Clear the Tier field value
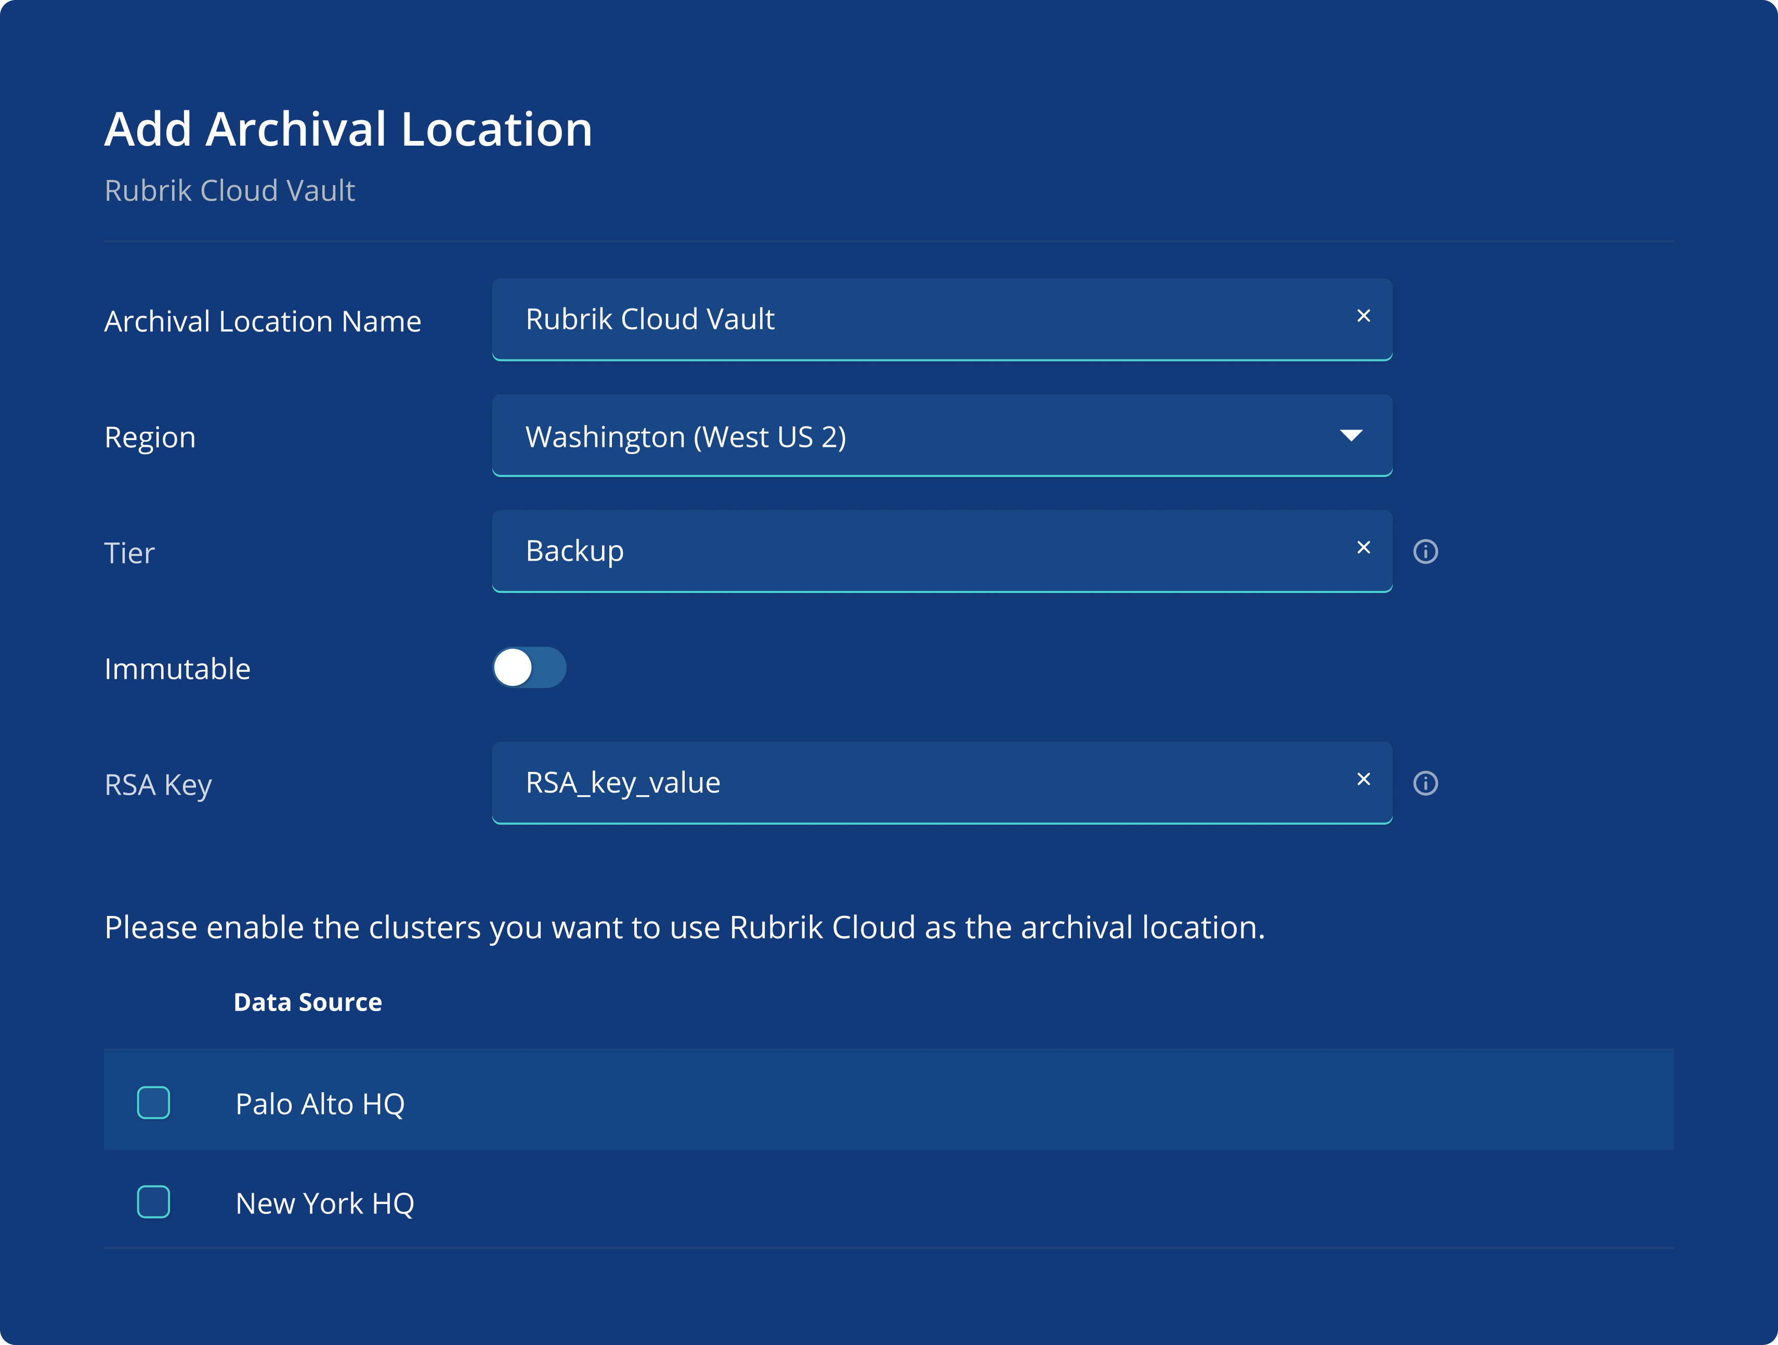This screenshot has height=1345, width=1778. click(x=1363, y=548)
